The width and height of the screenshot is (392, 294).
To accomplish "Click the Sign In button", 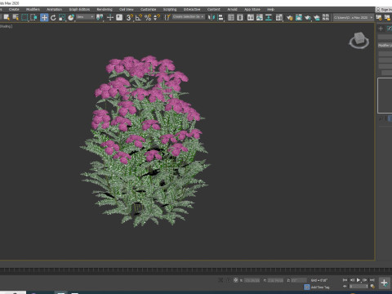I will (x=384, y=10).
